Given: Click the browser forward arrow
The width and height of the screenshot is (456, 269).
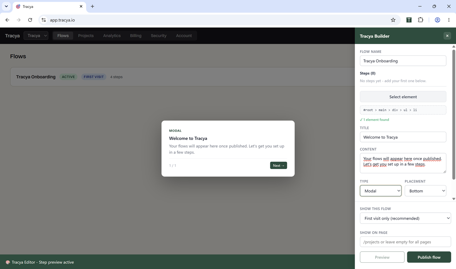Looking at the screenshot, I should [19, 20].
